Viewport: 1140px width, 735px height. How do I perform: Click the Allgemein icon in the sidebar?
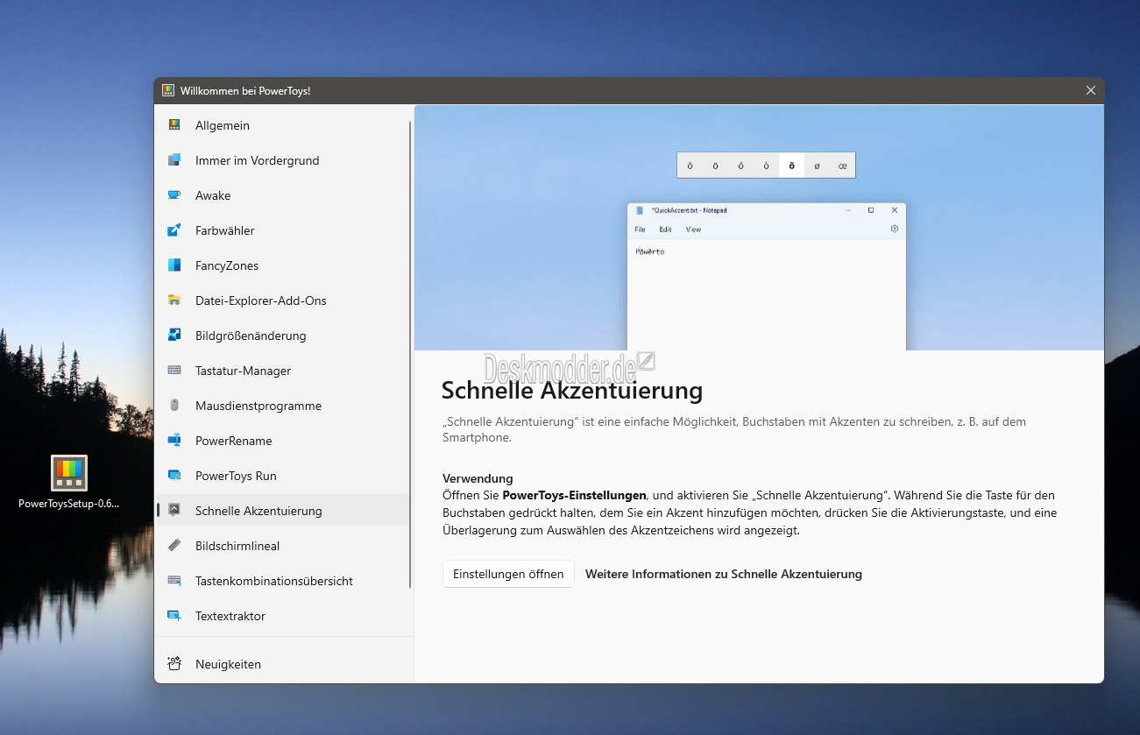coord(174,125)
